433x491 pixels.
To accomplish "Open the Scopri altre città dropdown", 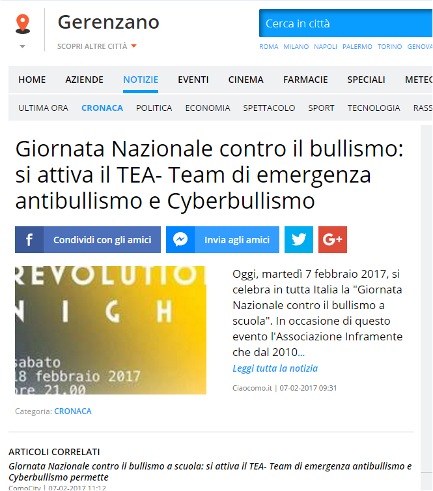I will pos(97,46).
